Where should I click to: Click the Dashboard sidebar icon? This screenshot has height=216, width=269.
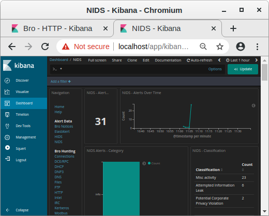pos(7,103)
